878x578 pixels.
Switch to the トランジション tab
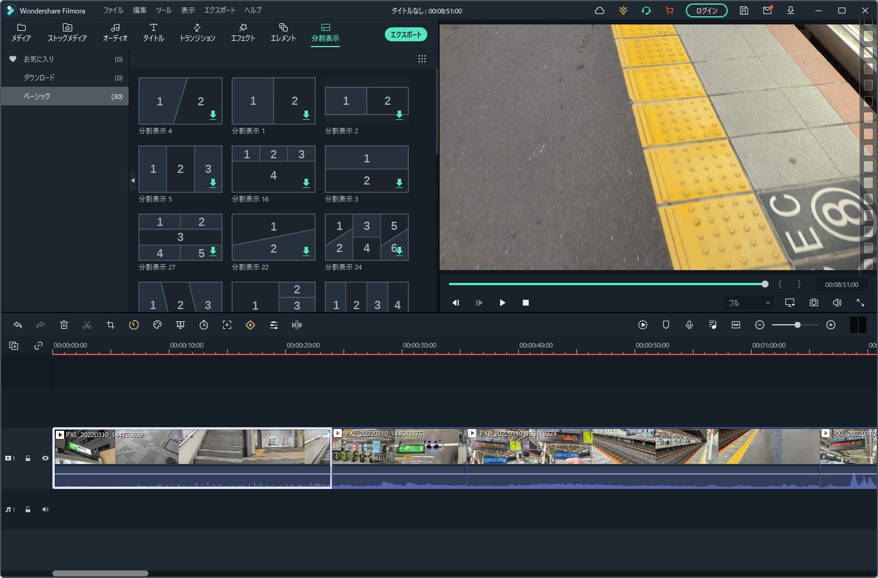point(197,33)
